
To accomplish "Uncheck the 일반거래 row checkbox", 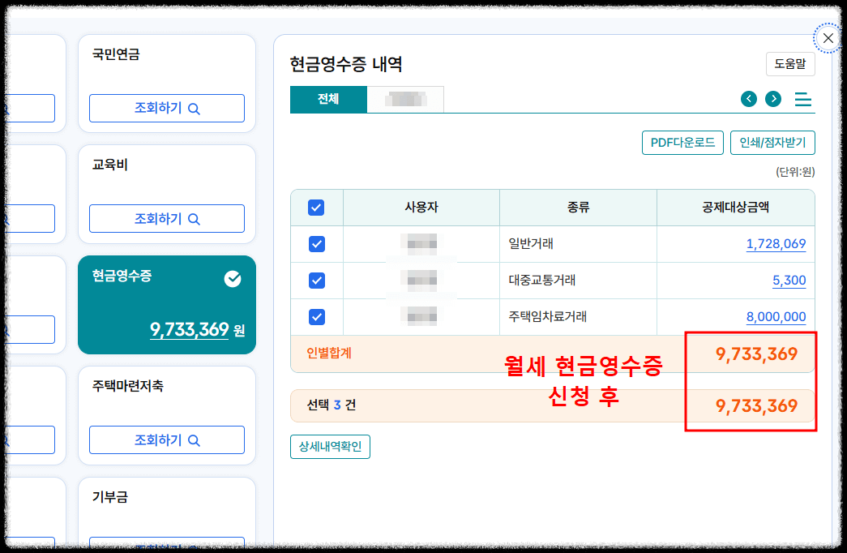I will 317,244.
